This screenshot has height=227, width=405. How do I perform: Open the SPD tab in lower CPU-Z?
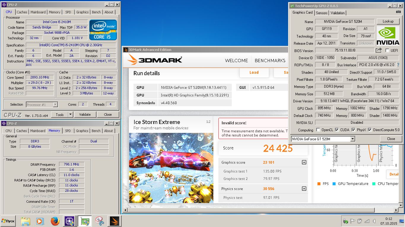coord(68,131)
